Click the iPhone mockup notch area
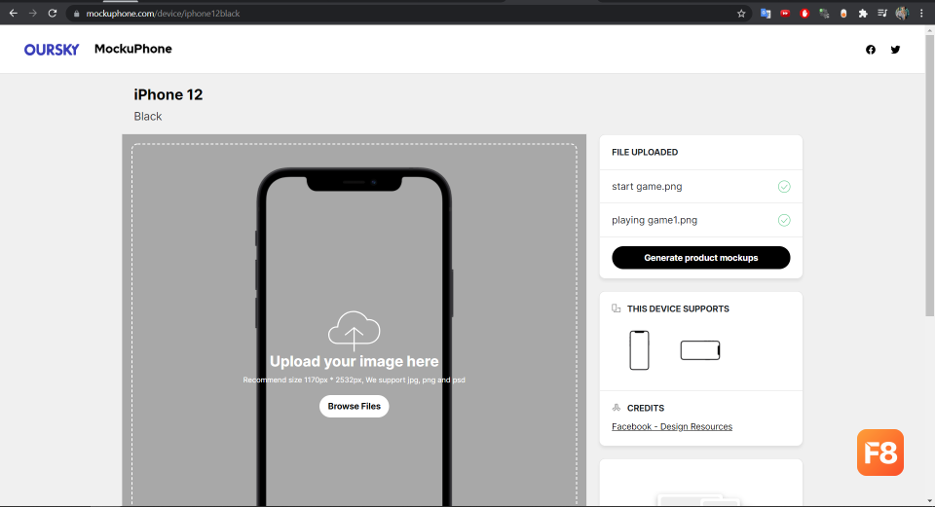935x507 pixels. [355, 183]
